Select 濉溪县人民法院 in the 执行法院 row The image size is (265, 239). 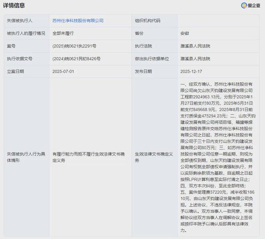click(x=195, y=46)
